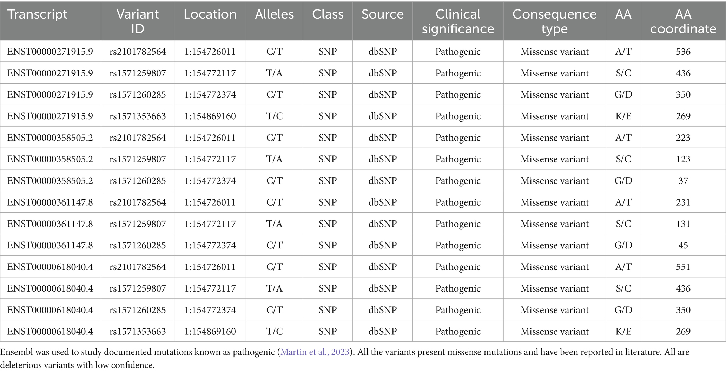The height and width of the screenshot is (373, 726).
Task: Select AA coordinate cell 131
Action: pyautogui.click(x=683, y=224)
